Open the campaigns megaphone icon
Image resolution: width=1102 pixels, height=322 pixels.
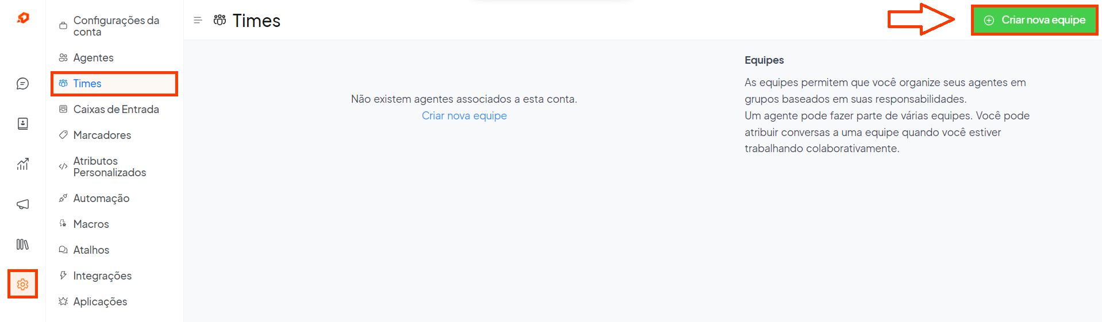pyautogui.click(x=22, y=204)
